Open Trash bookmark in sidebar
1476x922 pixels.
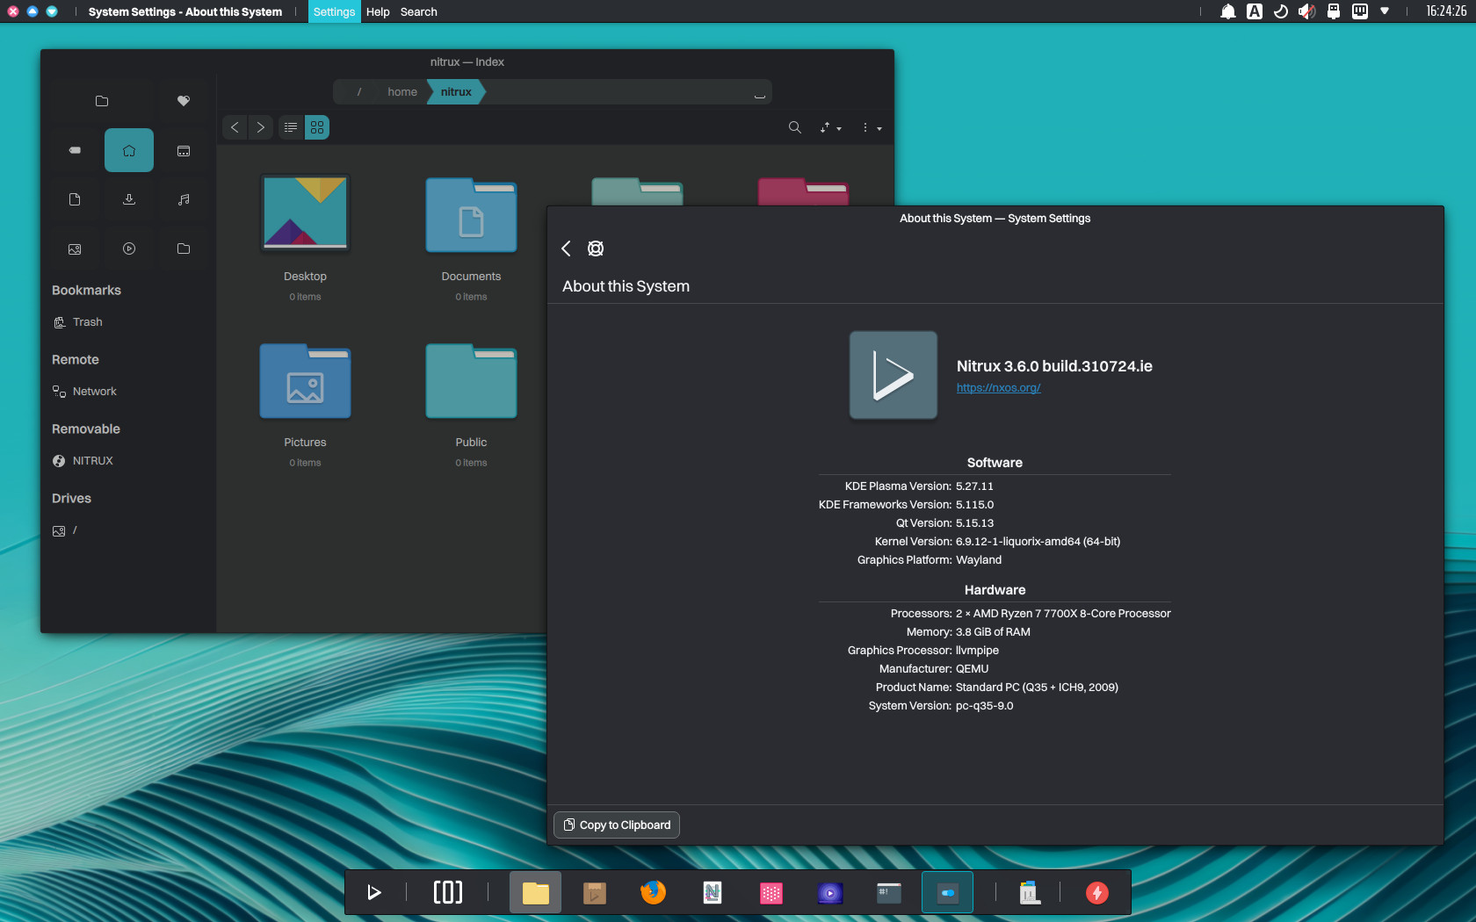click(x=128, y=322)
